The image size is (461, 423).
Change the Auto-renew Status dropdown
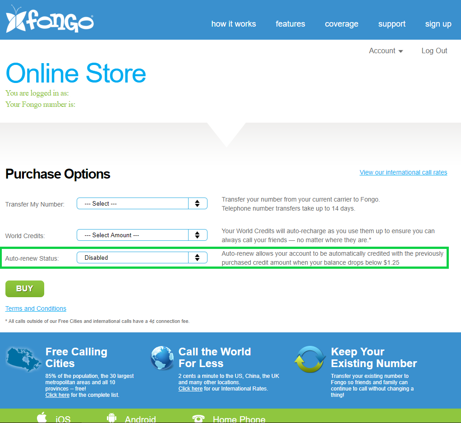click(x=142, y=257)
